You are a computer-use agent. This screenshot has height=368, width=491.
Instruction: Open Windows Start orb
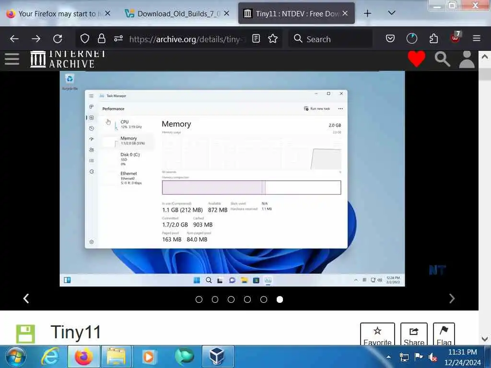(x=16, y=356)
